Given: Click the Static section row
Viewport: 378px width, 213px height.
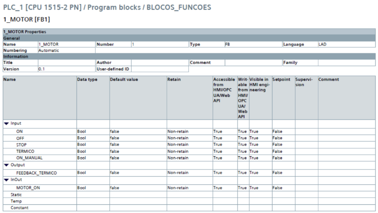Looking at the screenshot, I should coord(16,194).
